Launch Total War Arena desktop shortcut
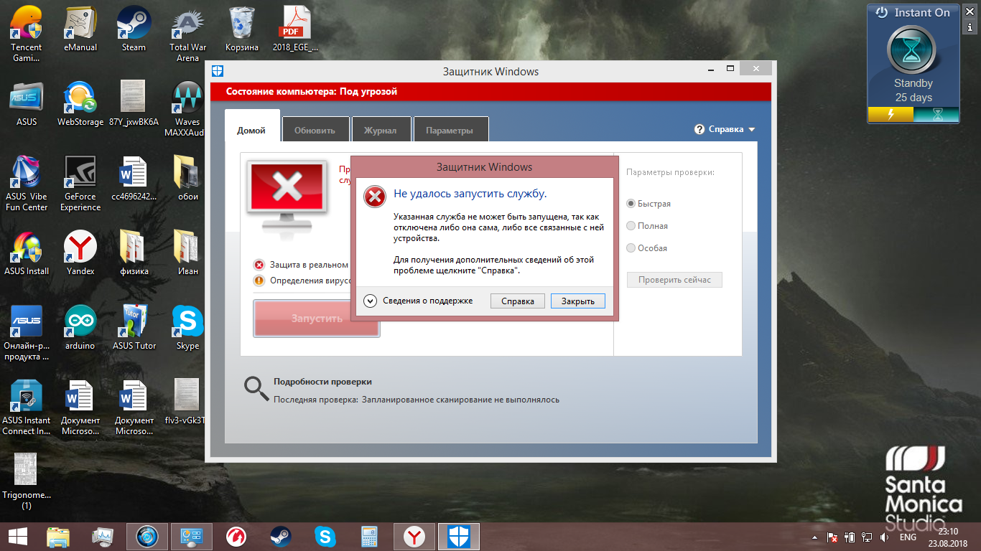Viewport: 981px width, 551px height. tap(187, 34)
